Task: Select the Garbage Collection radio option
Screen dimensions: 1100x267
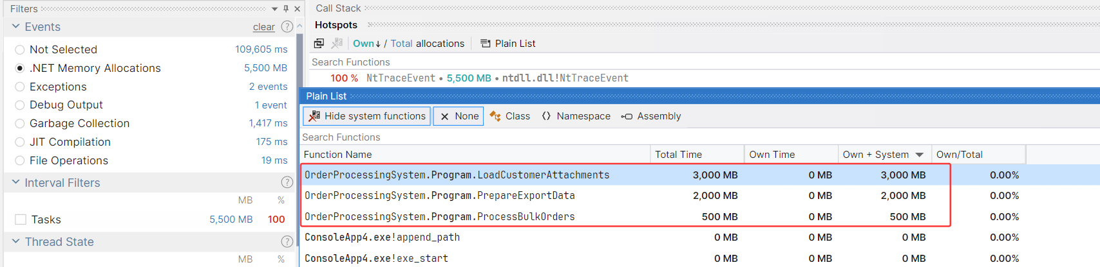Action: 20,123
